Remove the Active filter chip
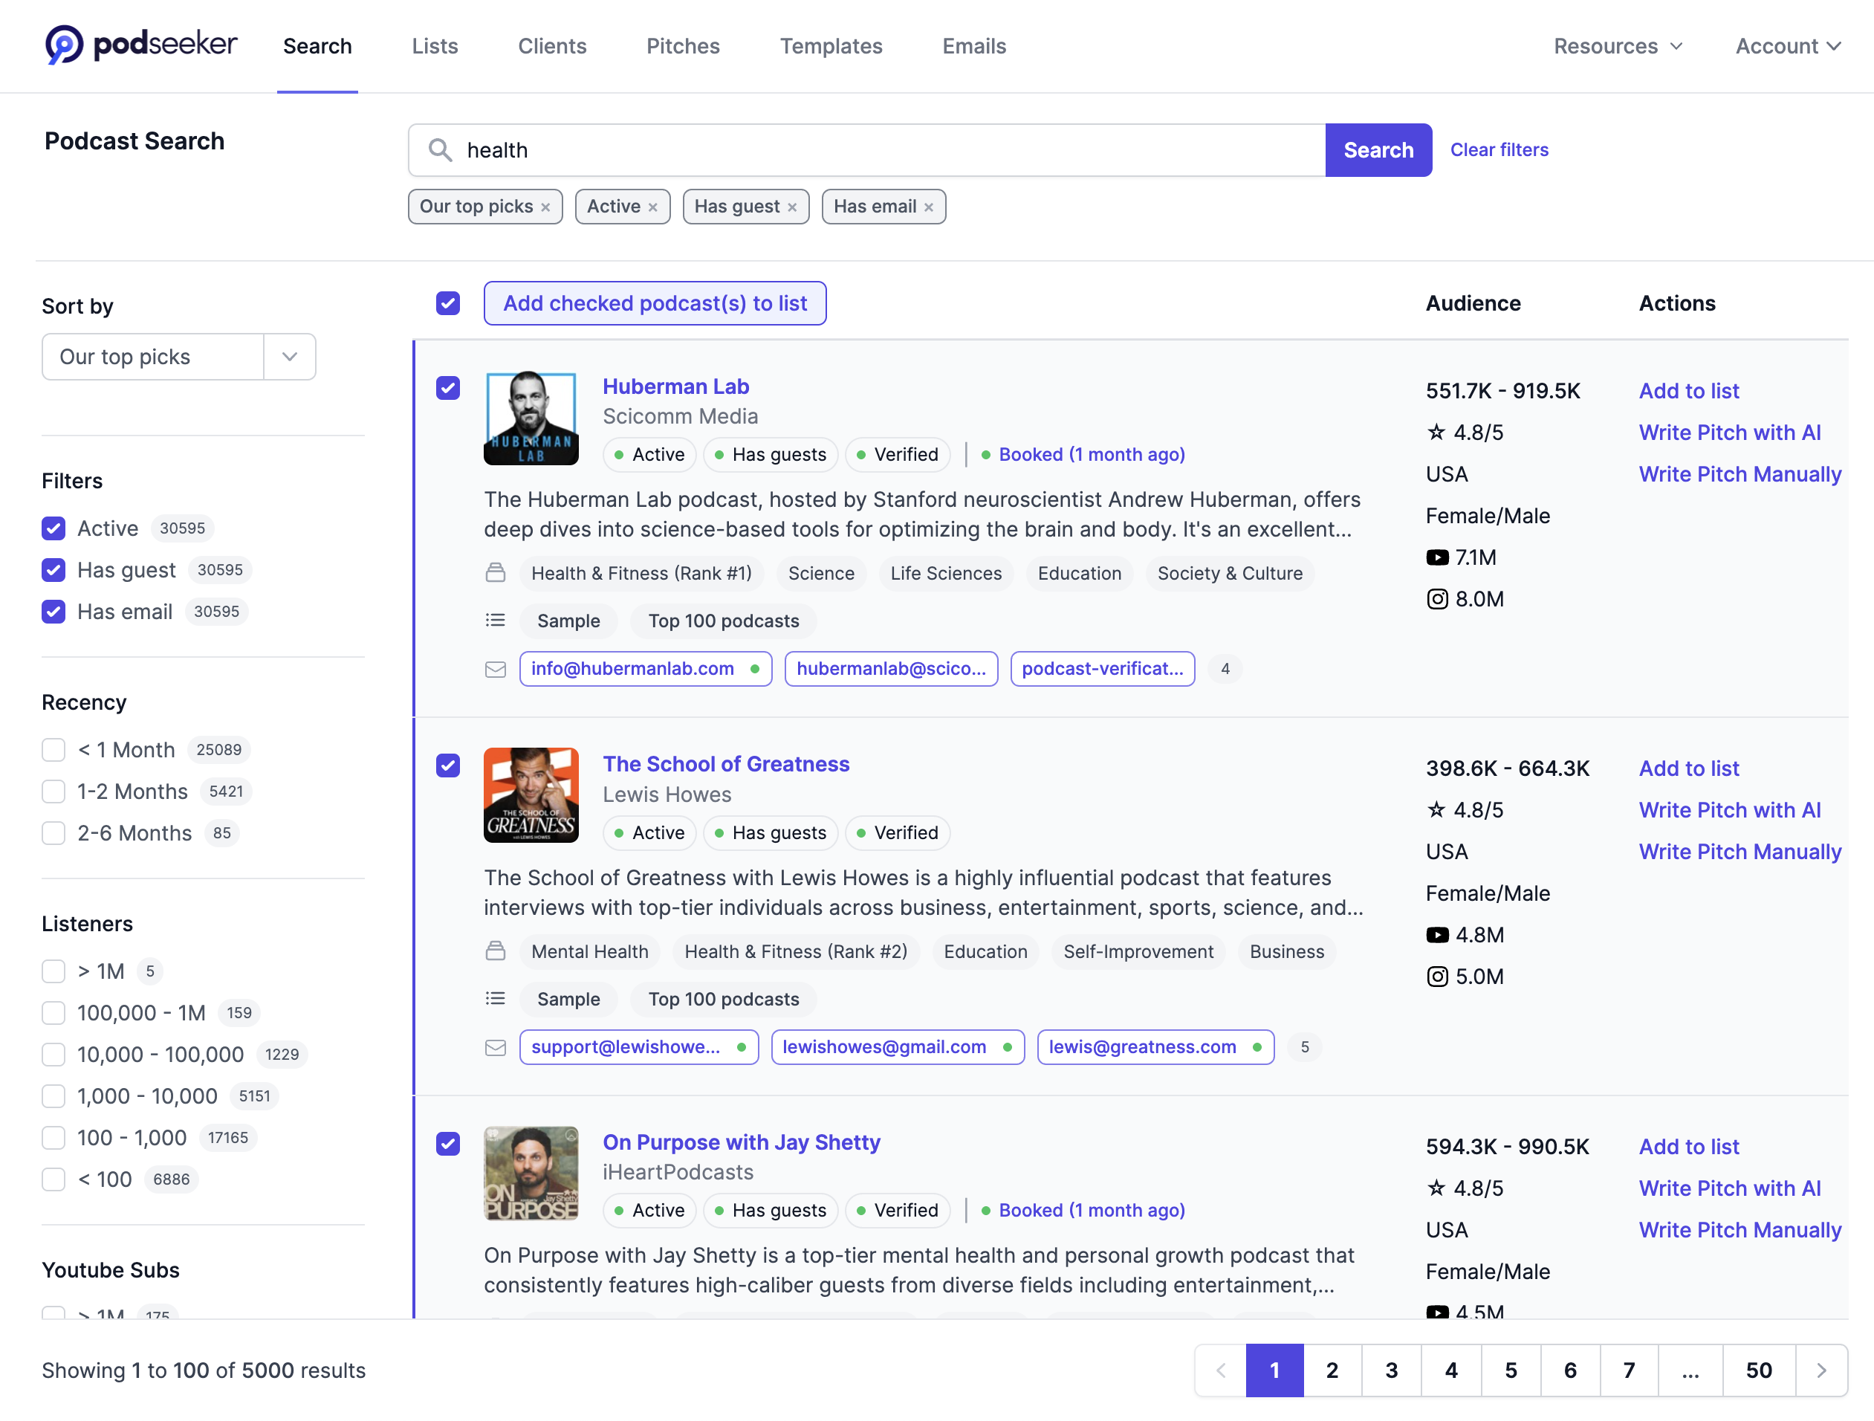The image size is (1874, 1421). tap(652, 207)
